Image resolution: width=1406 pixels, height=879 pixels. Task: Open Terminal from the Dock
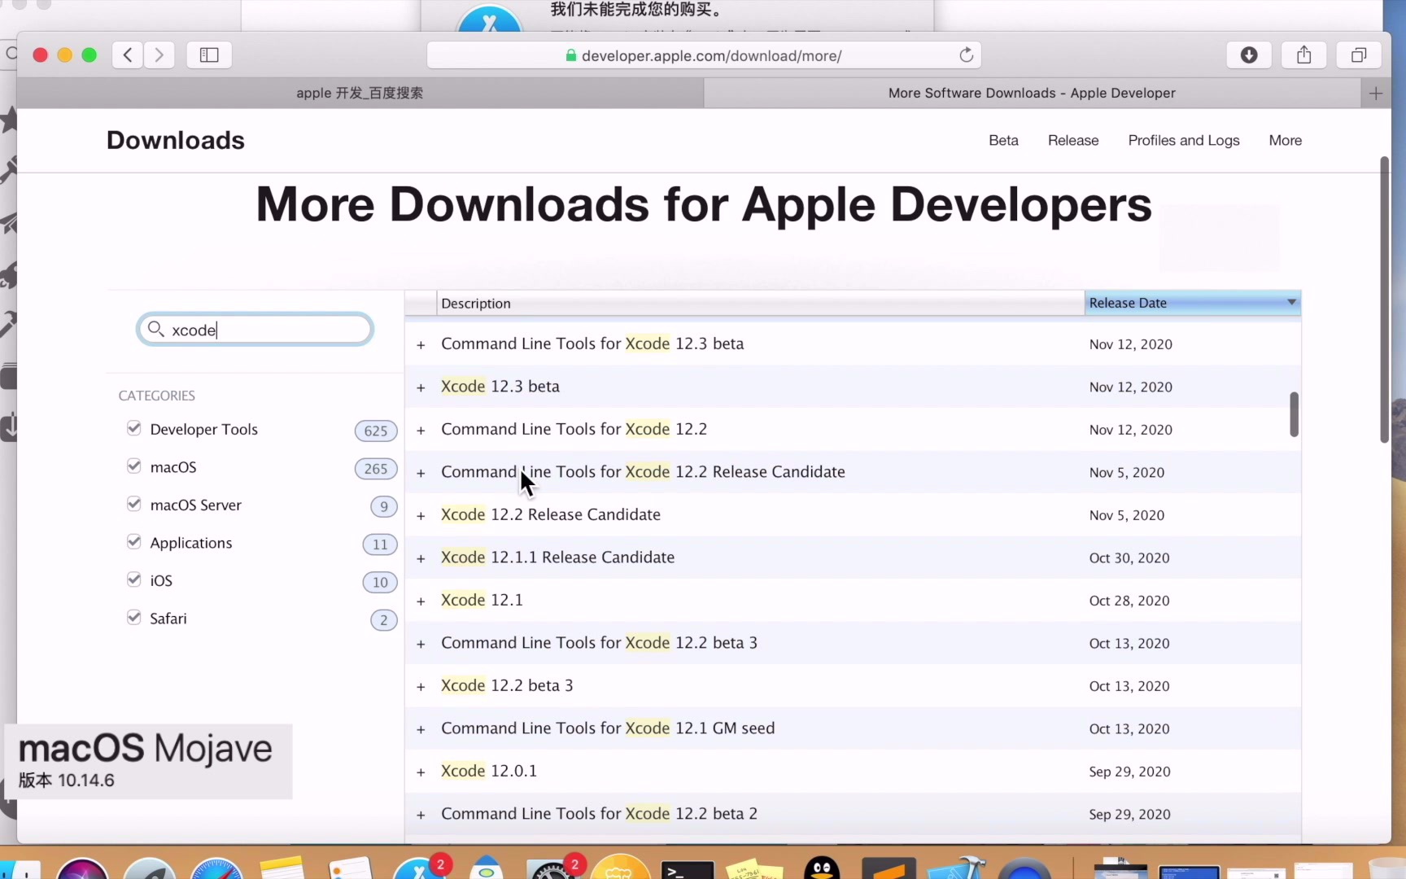click(688, 871)
